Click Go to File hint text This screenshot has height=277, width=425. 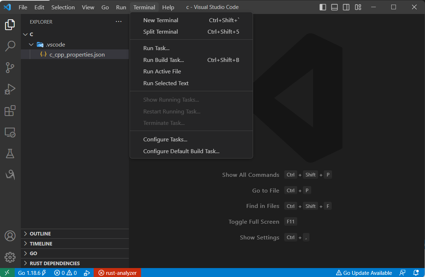pyautogui.click(x=266, y=190)
